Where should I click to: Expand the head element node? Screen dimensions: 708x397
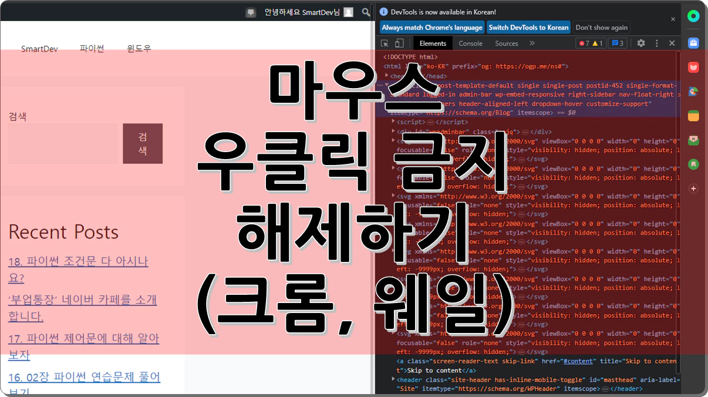(x=387, y=76)
